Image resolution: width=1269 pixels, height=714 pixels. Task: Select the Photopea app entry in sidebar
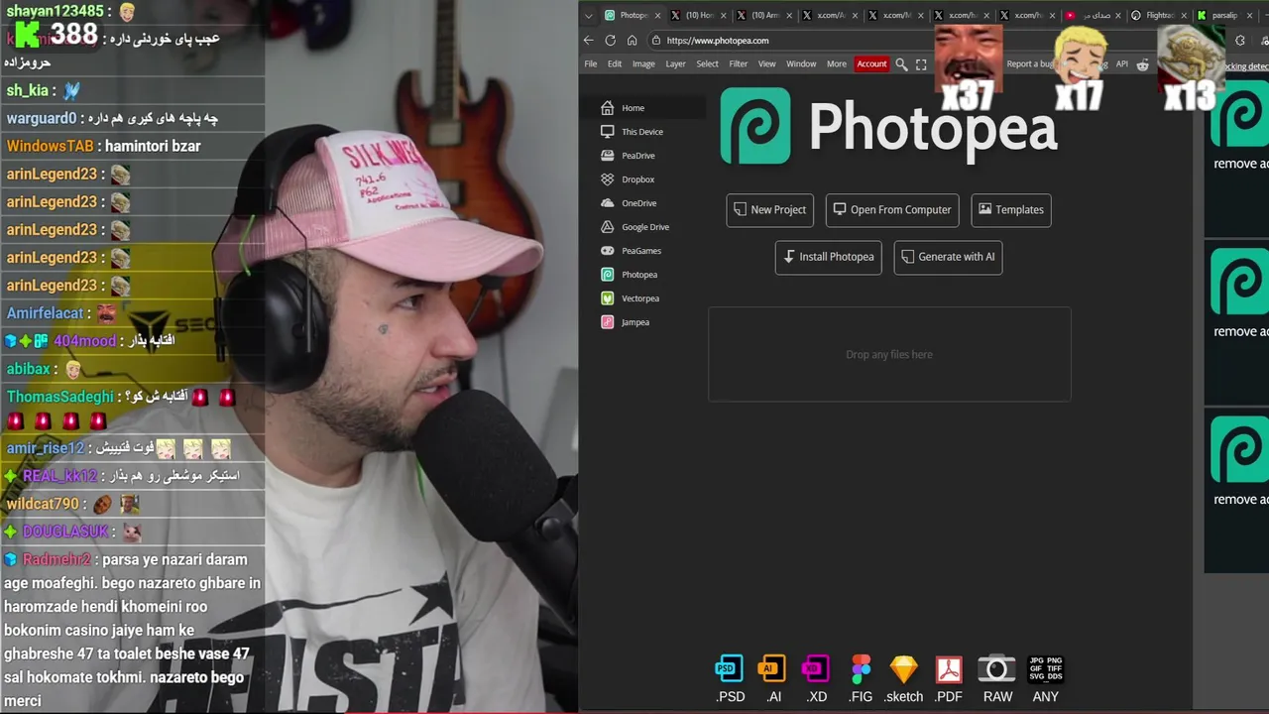(638, 275)
